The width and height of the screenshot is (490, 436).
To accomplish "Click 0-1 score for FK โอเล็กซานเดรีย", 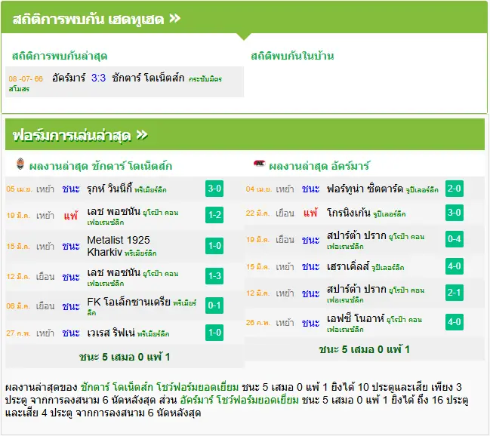I will [214, 306].
